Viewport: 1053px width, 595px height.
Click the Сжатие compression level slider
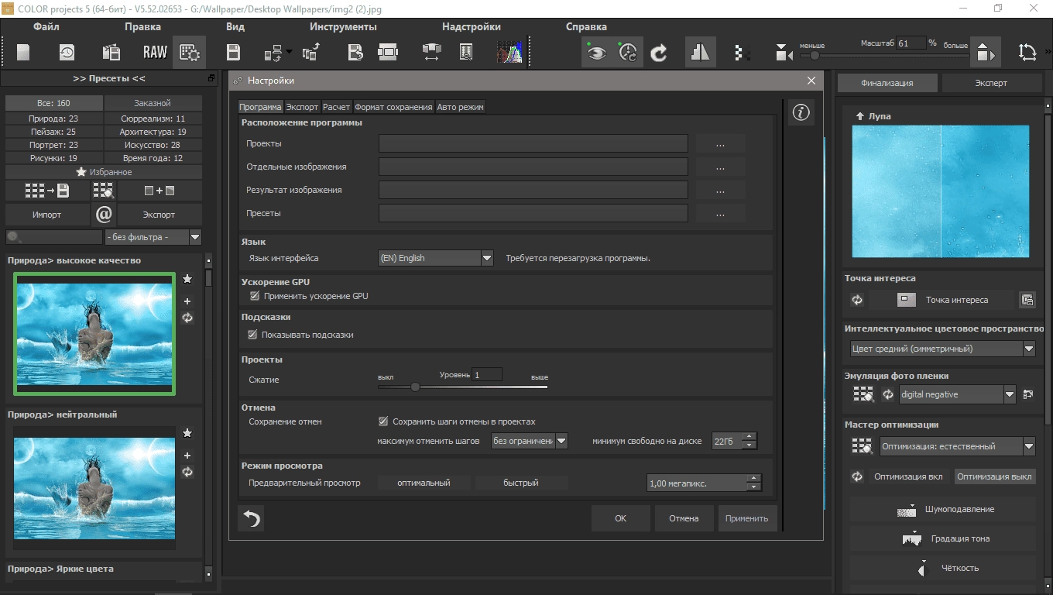pos(462,386)
